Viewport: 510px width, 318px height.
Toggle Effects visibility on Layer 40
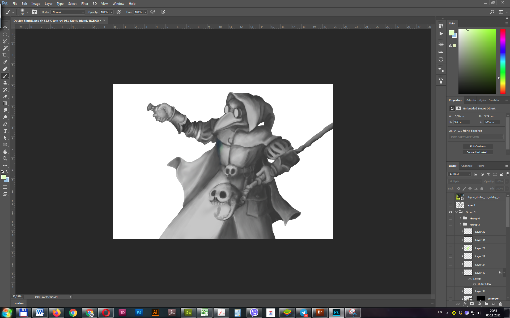click(x=470, y=279)
